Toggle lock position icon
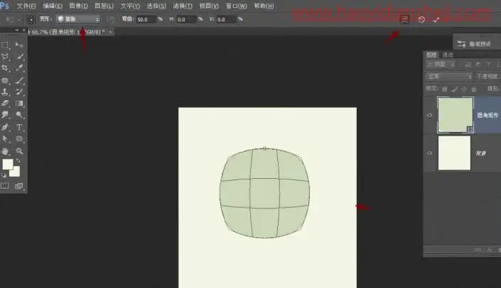501x288 pixels. [464, 89]
